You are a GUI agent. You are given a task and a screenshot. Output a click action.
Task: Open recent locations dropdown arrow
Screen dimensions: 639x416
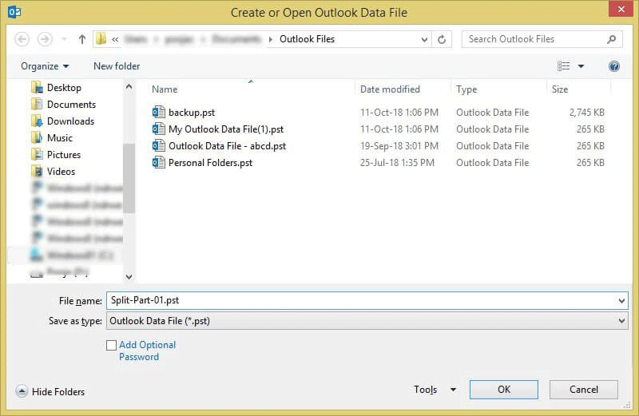tap(65, 39)
